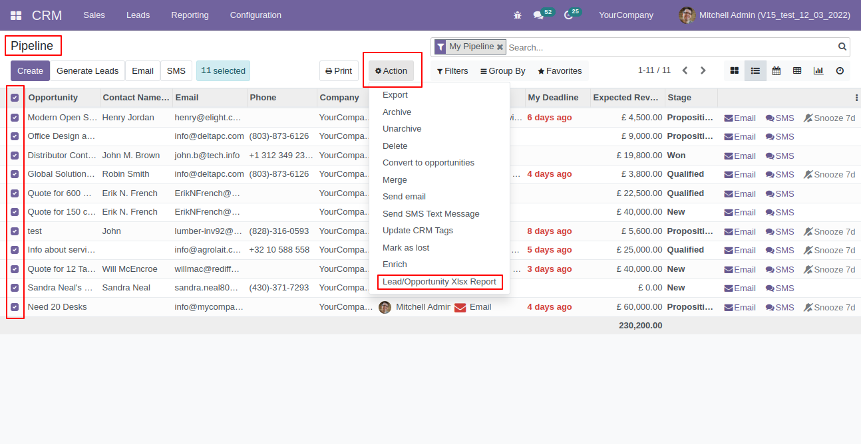Open optional columns menu (three dots)

tap(856, 98)
